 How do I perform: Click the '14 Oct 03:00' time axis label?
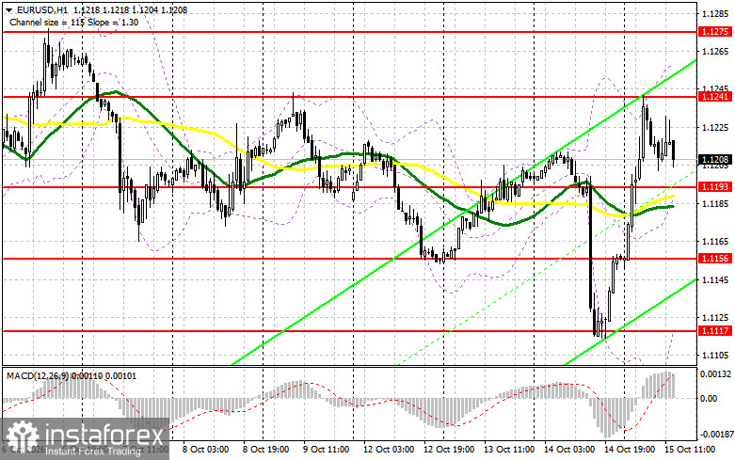(x=569, y=450)
